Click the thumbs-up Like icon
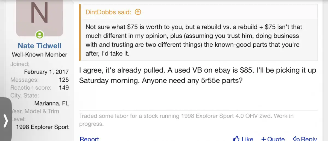The width and height of the screenshot is (328, 141). click(236, 139)
